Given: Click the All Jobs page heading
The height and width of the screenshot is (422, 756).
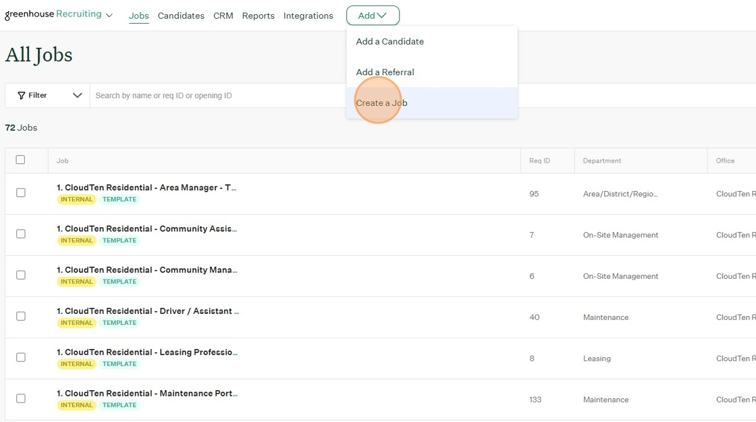Looking at the screenshot, I should [38, 55].
